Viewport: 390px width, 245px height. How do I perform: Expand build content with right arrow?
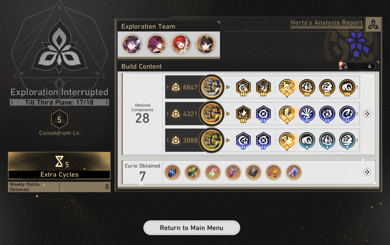click(x=367, y=114)
